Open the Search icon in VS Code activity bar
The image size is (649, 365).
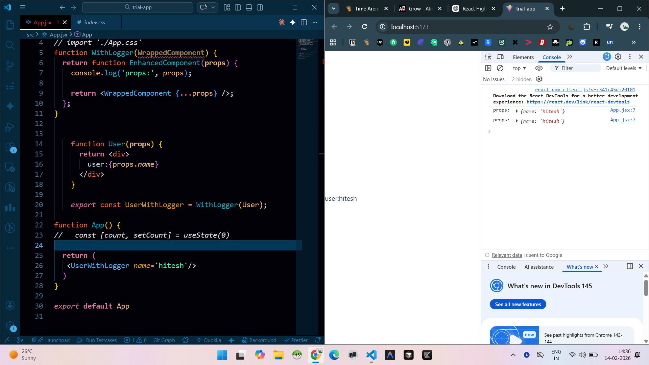point(10,45)
